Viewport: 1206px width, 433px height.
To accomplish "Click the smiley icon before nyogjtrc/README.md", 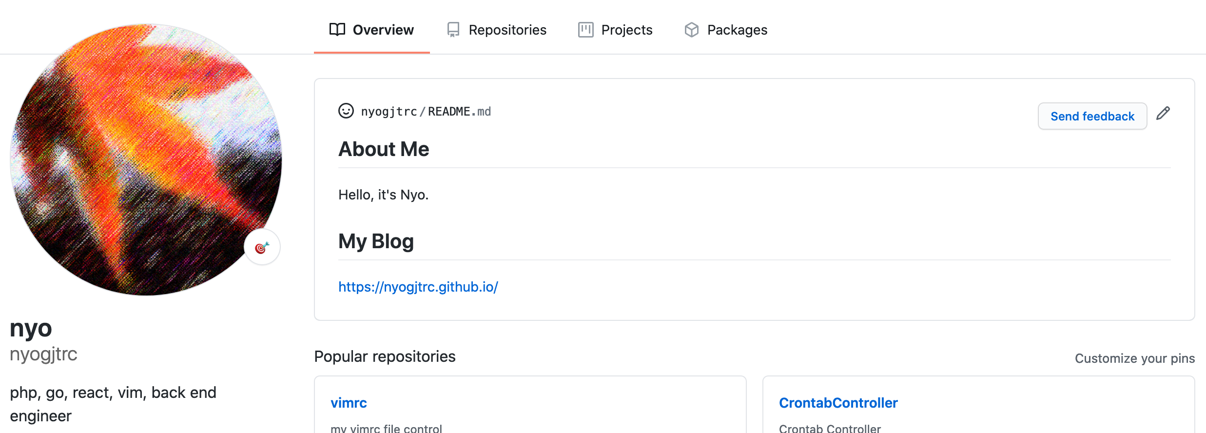I will click(x=346, y=111).
